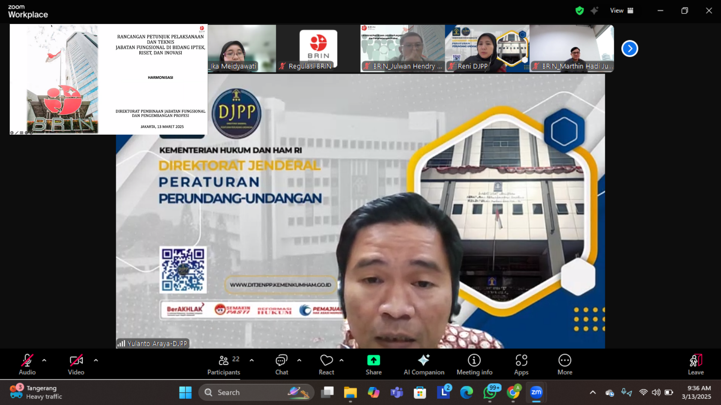Click the green Share screen button
Screen dimensions: 721x405
pos(374,364)
